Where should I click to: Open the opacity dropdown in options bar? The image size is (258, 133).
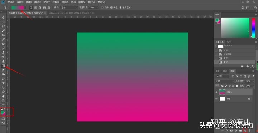click(97, 8)
